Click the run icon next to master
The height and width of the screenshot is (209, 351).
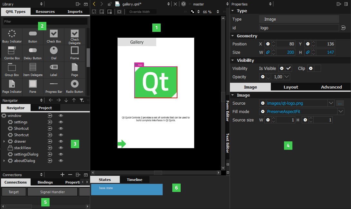coord(183,4)
